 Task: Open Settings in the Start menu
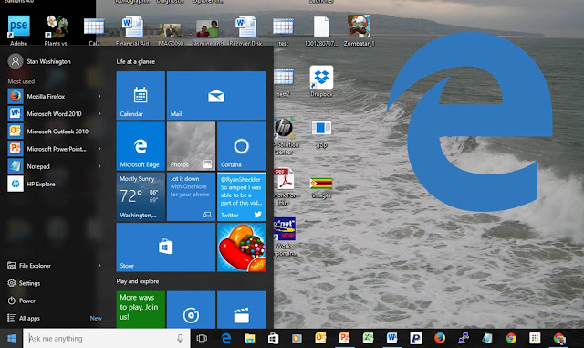click(24, 283)
